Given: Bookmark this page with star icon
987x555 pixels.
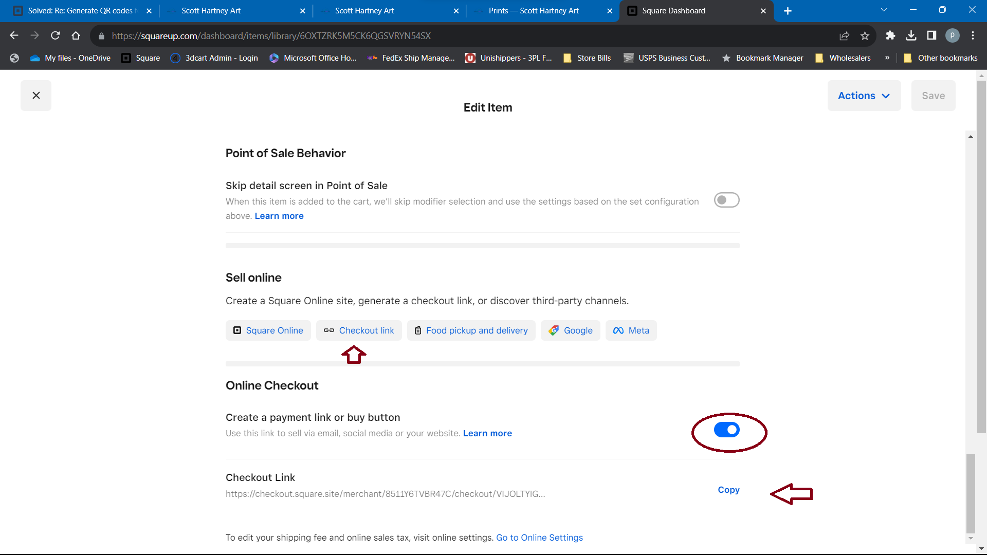Looking at the screenshot, I should coord(865,35).
